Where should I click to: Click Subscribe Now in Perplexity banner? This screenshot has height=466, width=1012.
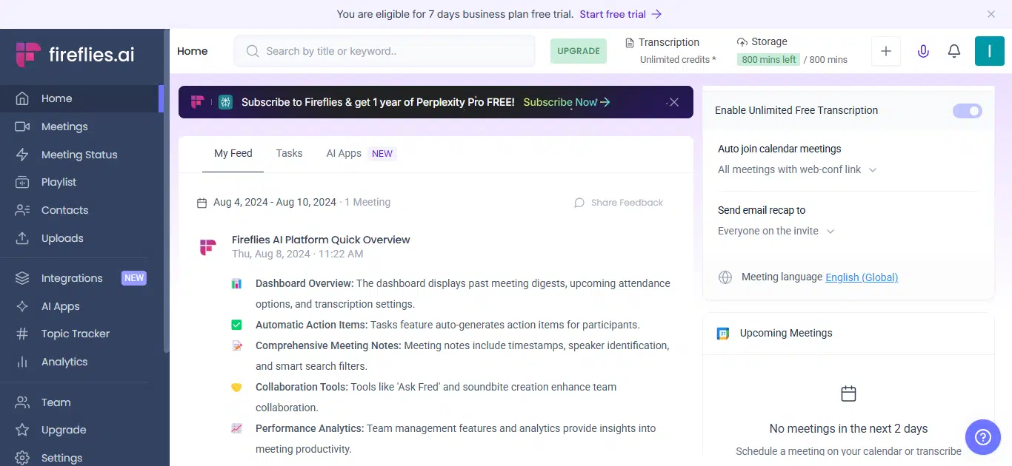tap(567, 102)
